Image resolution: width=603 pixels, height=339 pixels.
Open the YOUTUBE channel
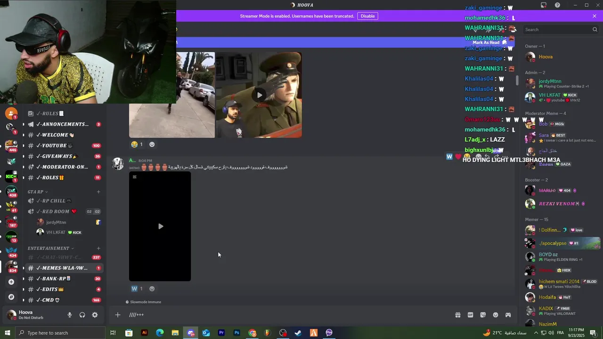pyautogui.click(x=64, y=145)
